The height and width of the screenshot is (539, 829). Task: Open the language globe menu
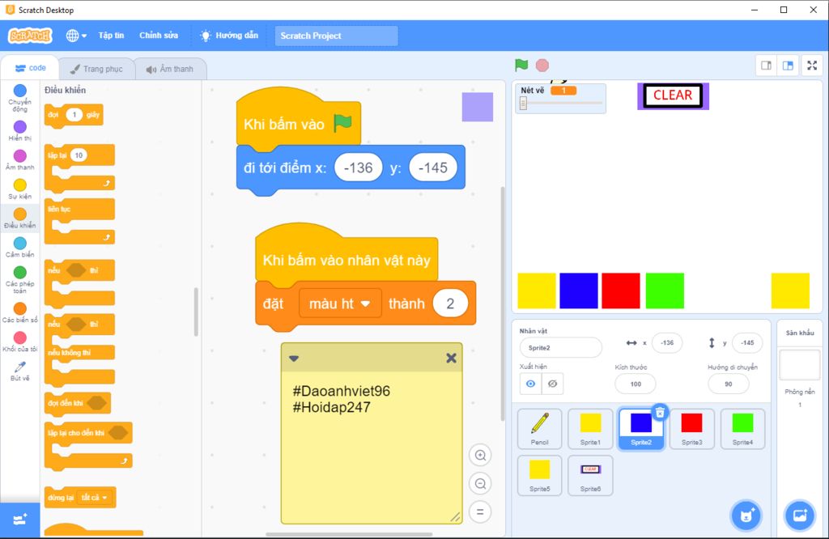76,36
